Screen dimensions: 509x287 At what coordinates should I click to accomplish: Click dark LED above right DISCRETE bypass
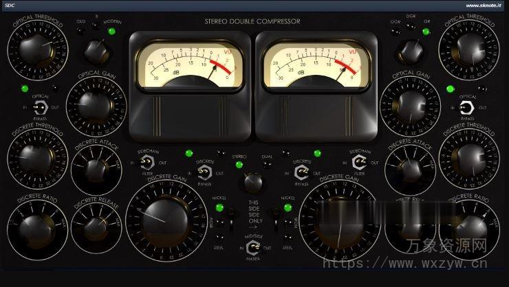coord(285,153)
